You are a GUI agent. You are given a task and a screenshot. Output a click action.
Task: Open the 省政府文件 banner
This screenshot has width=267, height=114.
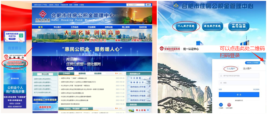[x=45, y=107]
